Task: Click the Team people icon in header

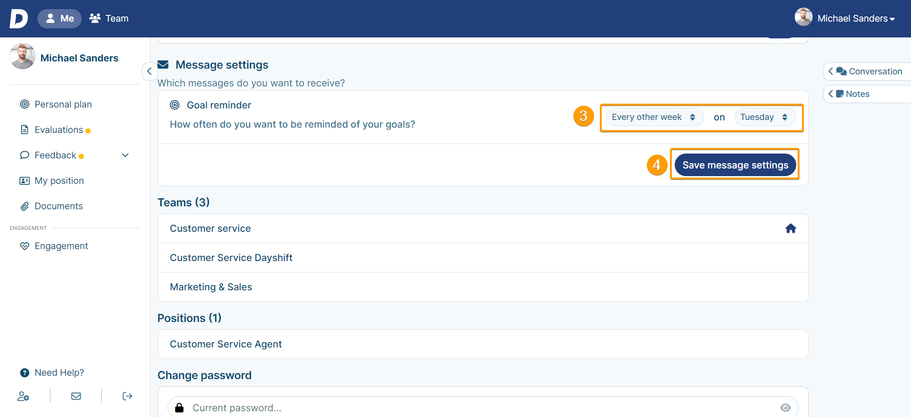Action: (x=95, y=18)
